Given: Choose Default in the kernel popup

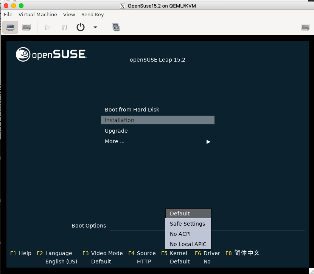Looking at the screenshot, I should click(x=188, y=214).
